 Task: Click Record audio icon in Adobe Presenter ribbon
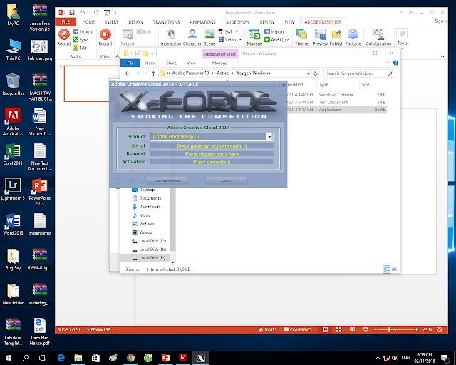point(63,37)
